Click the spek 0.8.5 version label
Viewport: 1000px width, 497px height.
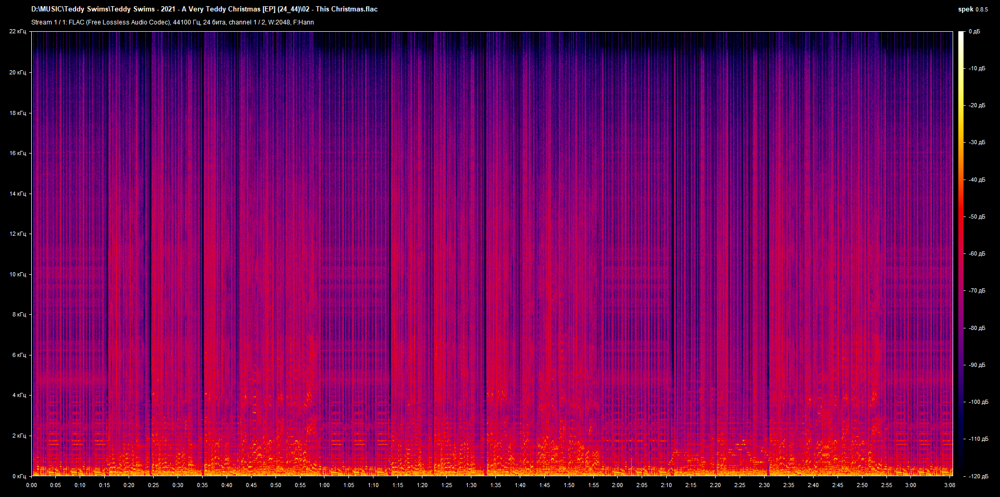[x=973, y=9]
